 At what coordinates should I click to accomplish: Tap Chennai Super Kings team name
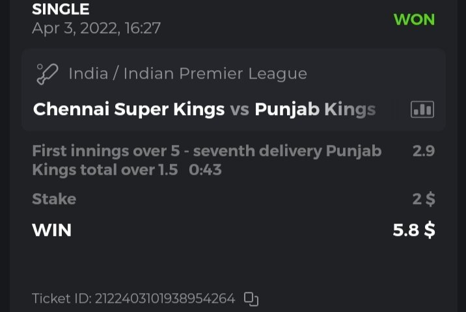tap(129, 109)
